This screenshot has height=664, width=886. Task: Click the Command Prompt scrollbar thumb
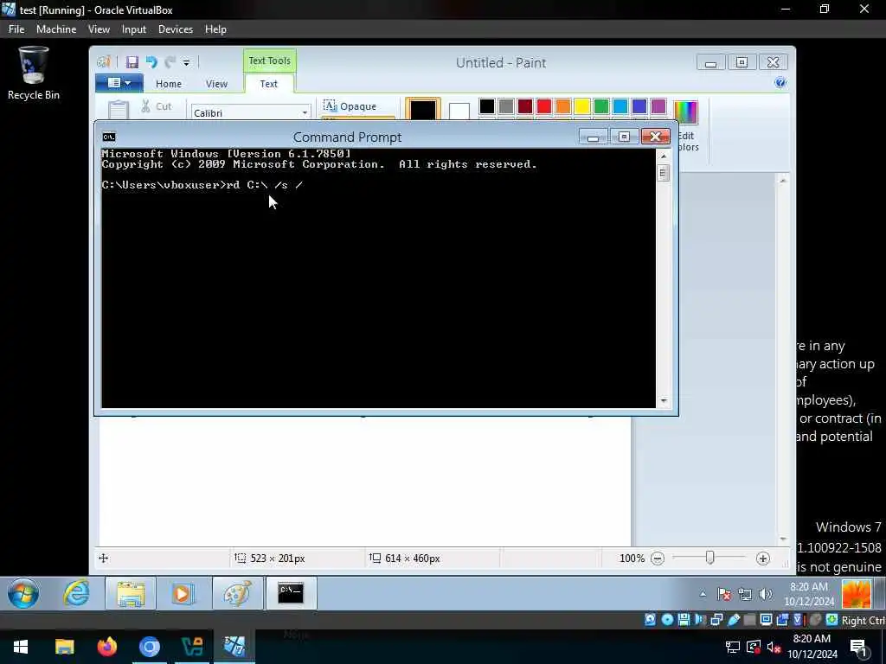(664, 173)
